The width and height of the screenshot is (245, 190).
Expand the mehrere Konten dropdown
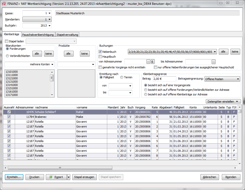pyautogui.click(x=52, y=64)
